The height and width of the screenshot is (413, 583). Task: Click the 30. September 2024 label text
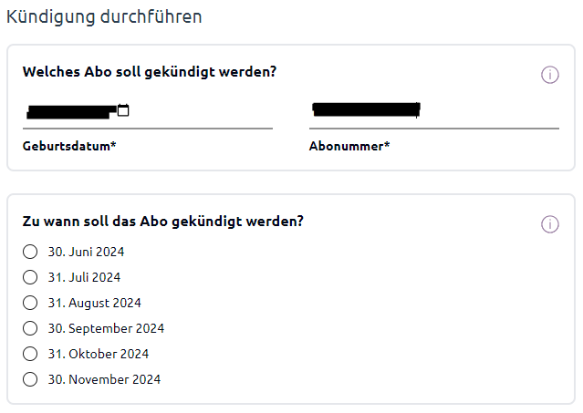coord(106,328)
